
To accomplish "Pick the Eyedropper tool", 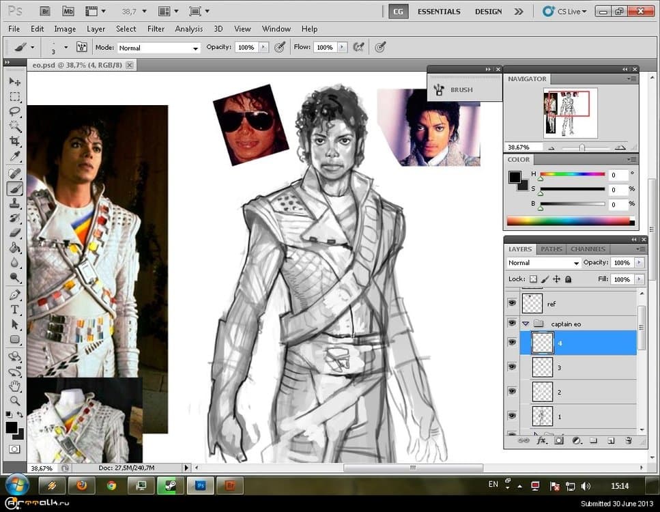I will (14, 157).
